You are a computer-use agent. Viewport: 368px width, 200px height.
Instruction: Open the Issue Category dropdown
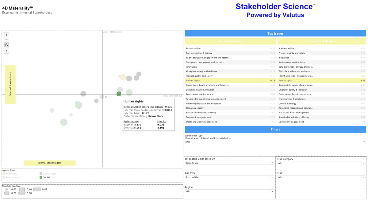(x=320, y=163)
